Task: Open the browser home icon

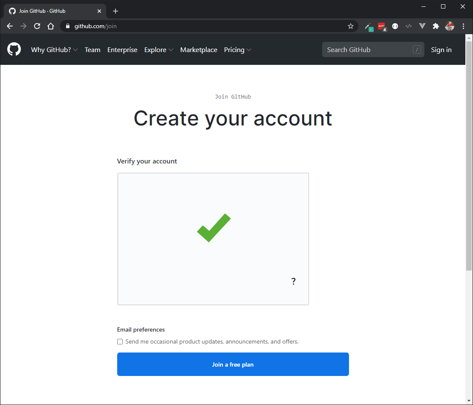Action: click(x=51, y=26)
